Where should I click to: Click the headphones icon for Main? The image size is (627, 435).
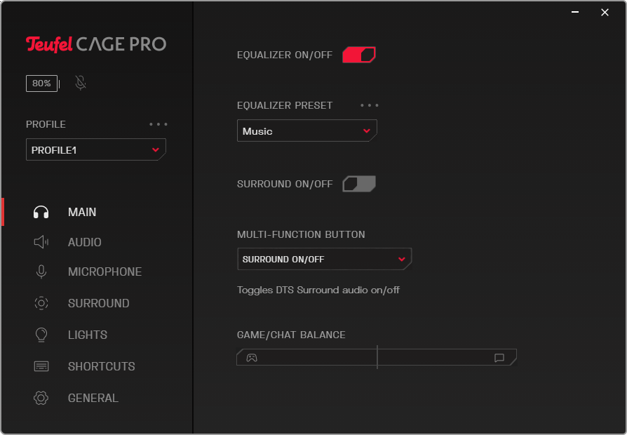click(41, 212)
